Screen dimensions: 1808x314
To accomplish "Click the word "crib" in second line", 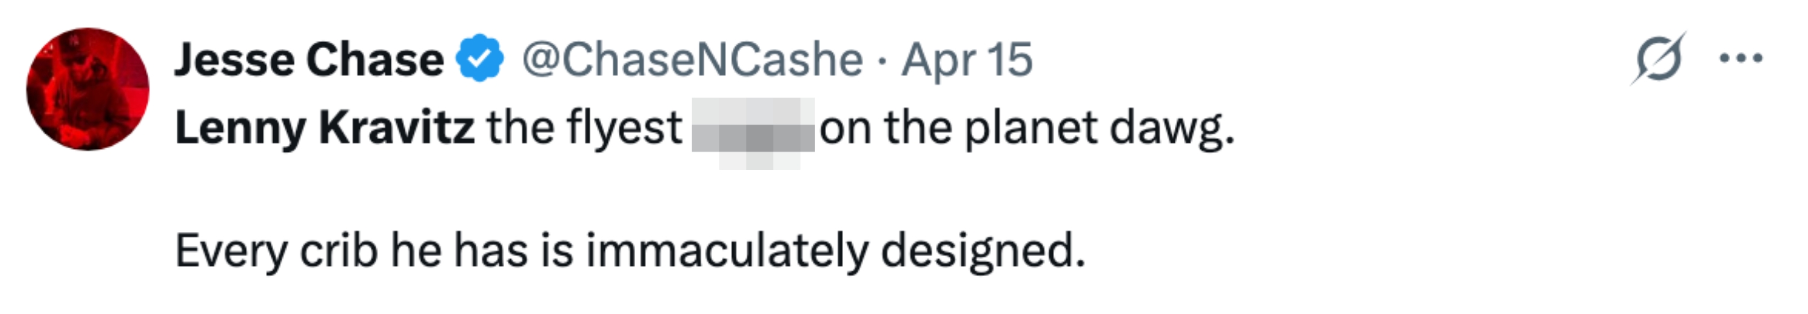I will pyautogui.click(x=338, y=250).
